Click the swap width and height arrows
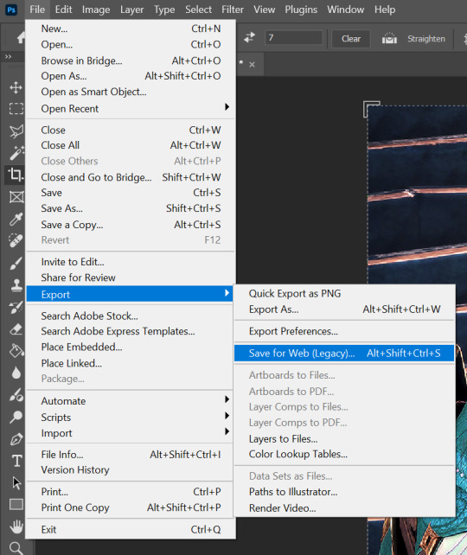The height and width of the screenshot is (555, 467). click(249, 38)
